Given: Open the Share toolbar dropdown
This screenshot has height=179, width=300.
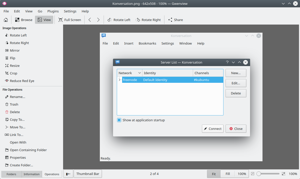Looking at the screenshot, I should [175, 20].
